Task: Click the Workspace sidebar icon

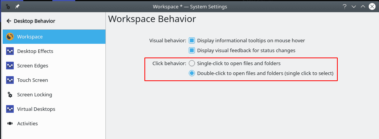Action: click(x=10, y=37)
